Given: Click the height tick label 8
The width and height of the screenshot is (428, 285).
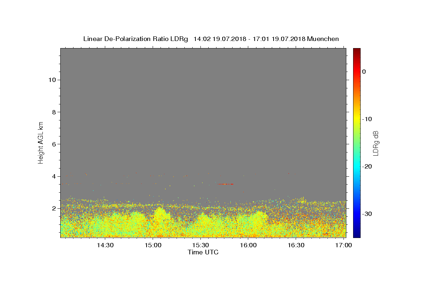Looking at the screenshot, I should point(53,112).
